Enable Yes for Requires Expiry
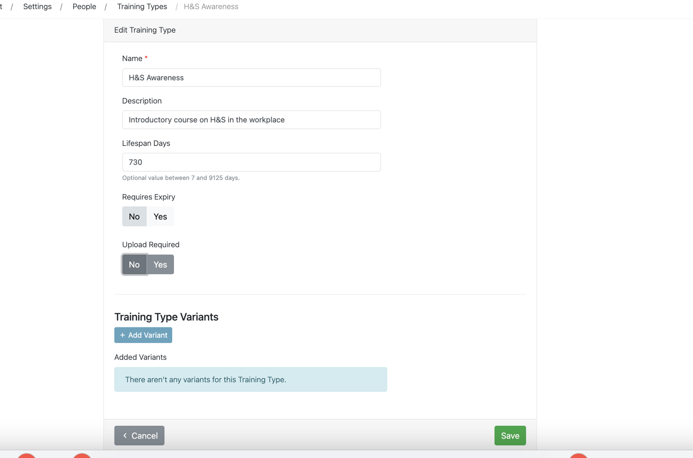Viewport: 693px width, 458px height. [x=160, y=217]
